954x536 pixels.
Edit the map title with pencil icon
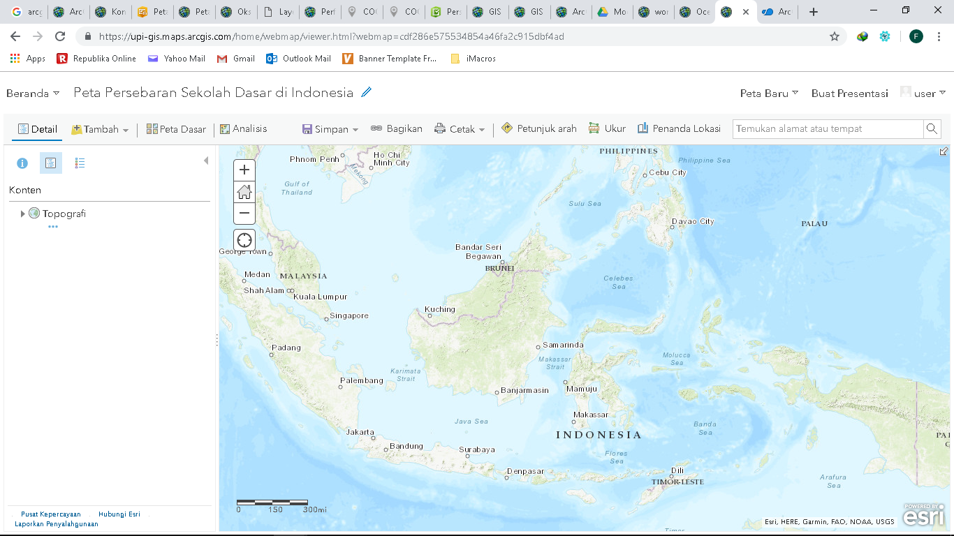[x=367, y=92]
